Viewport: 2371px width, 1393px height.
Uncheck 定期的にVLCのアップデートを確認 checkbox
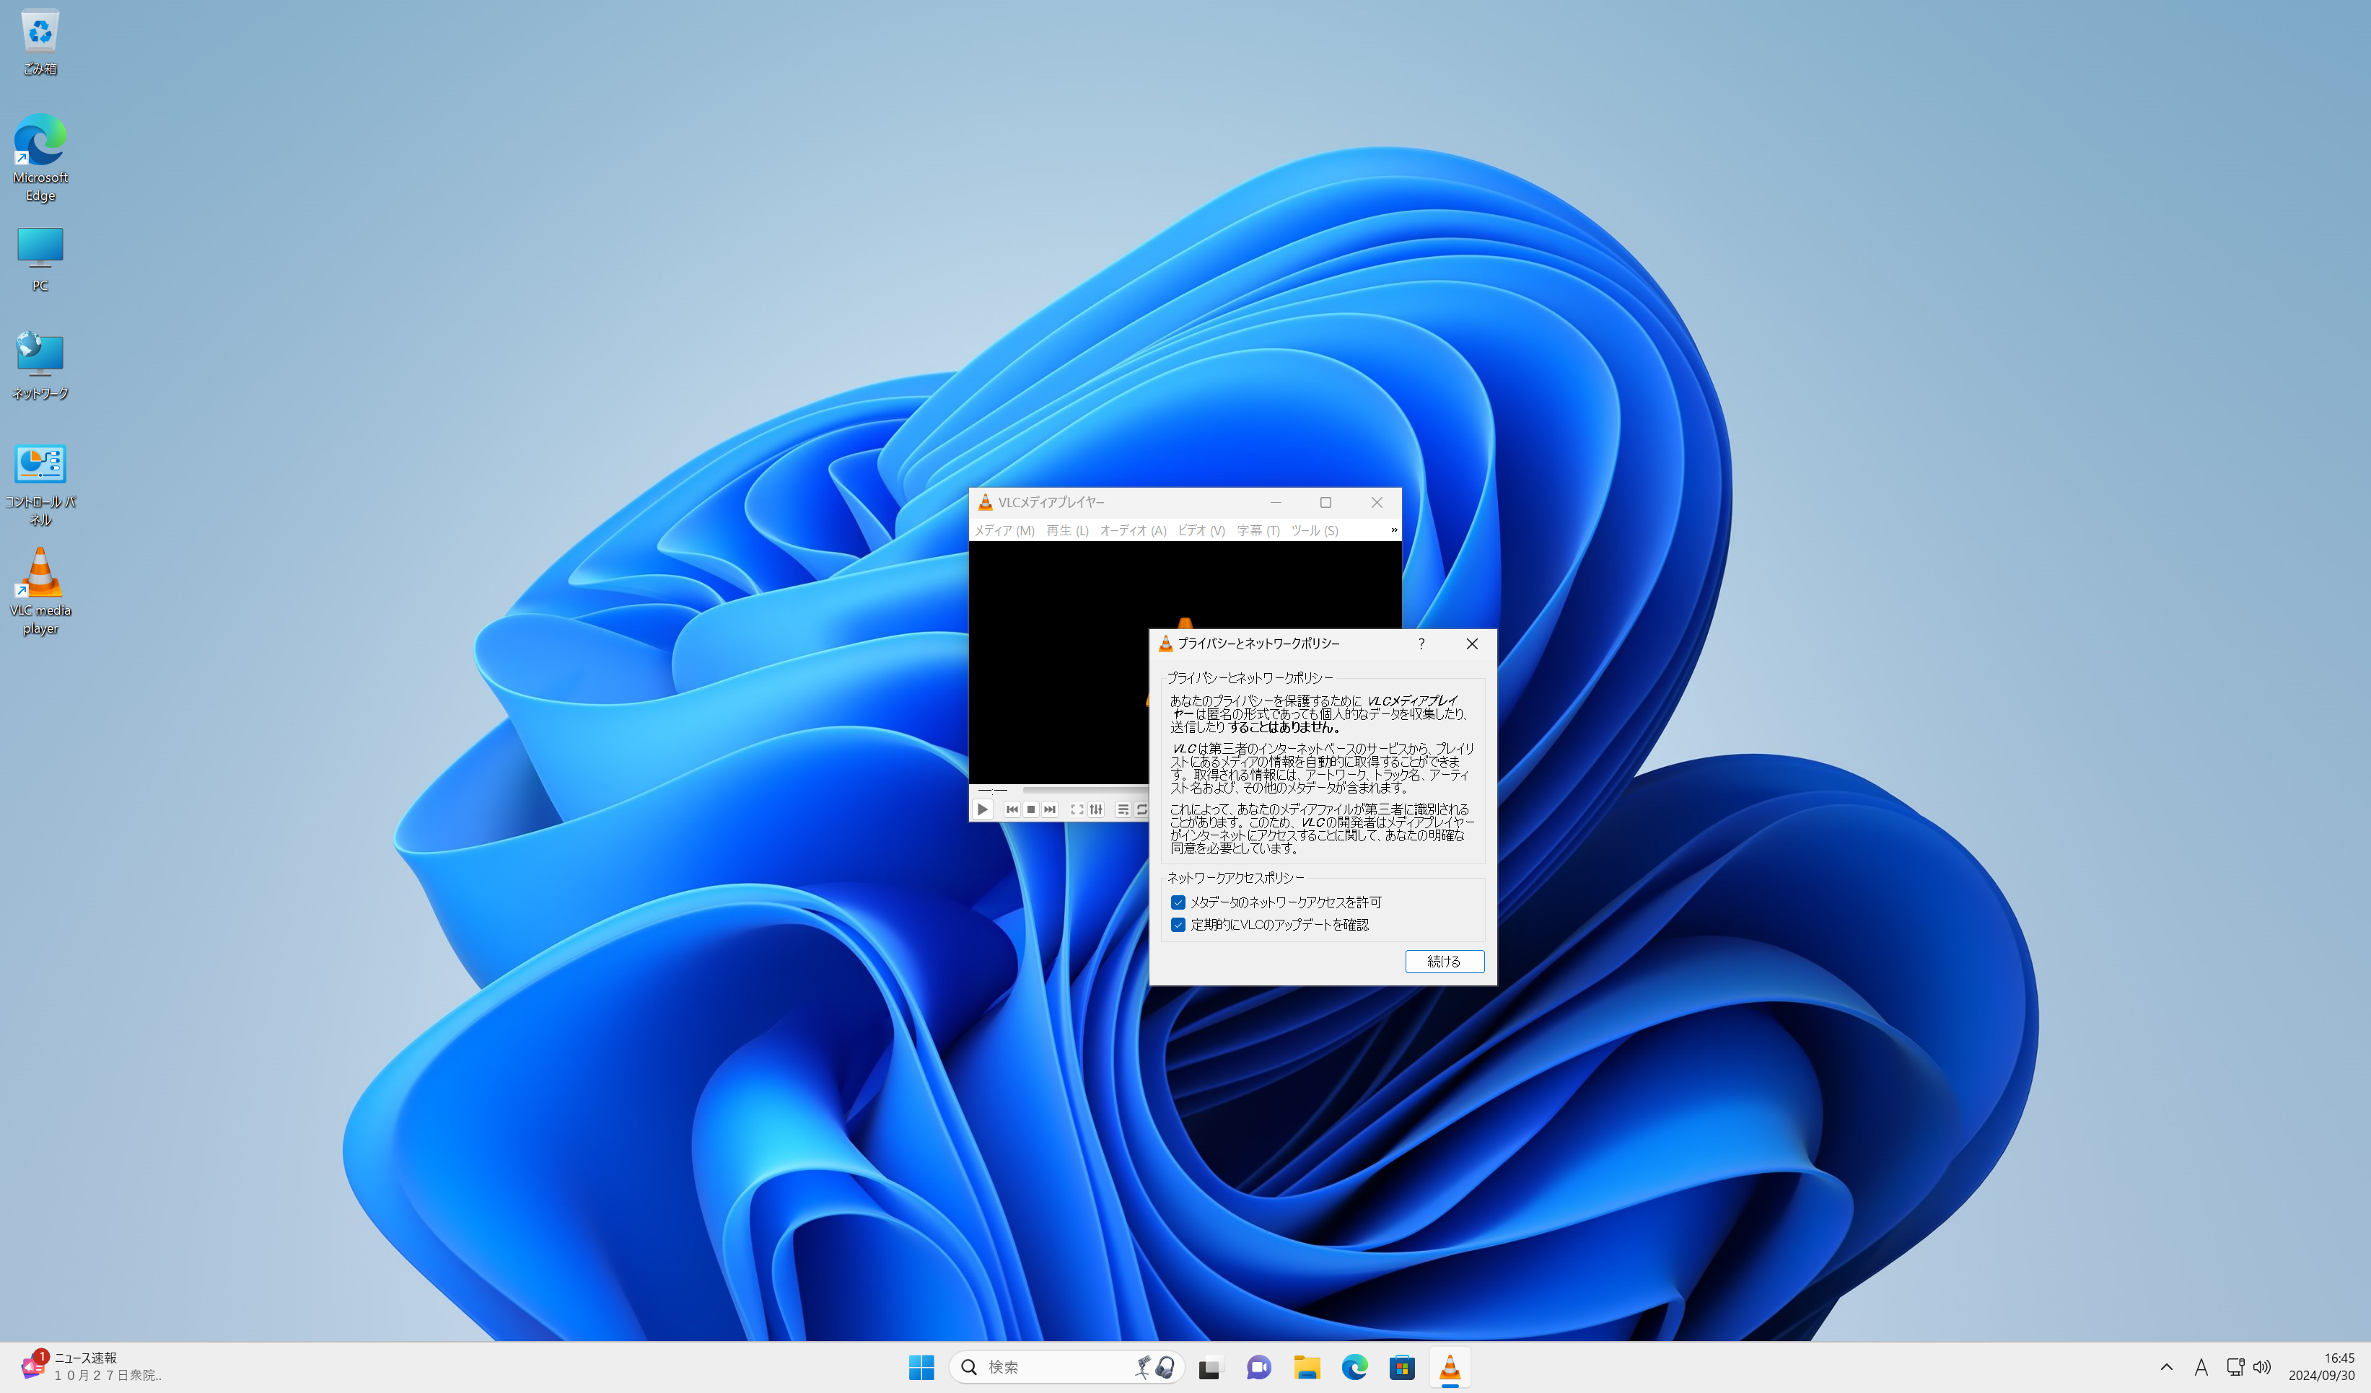click(1178, 925)
